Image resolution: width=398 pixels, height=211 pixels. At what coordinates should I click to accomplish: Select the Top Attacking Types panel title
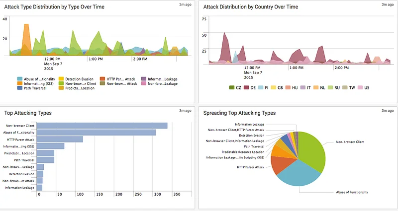click(28, 113)
